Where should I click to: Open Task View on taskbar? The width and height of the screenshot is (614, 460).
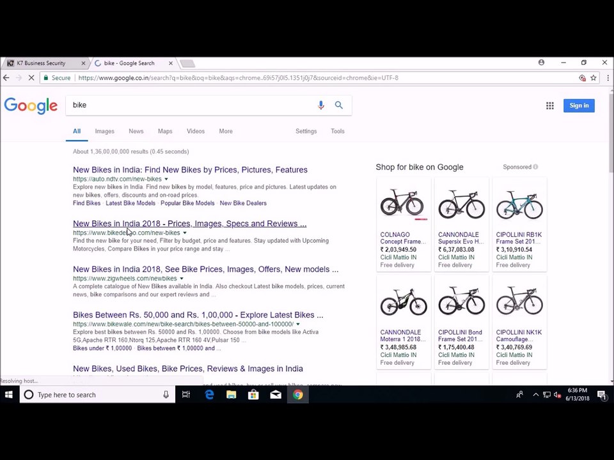[x=186, y=395]
